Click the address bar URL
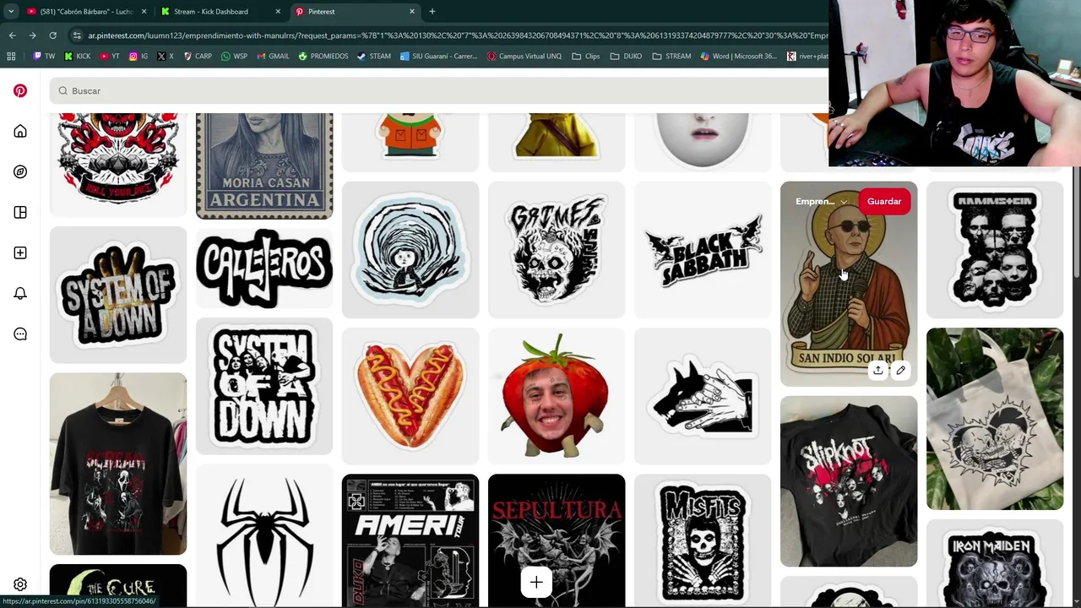Viewport: 1081px width, 608px height. click(458, 35)
